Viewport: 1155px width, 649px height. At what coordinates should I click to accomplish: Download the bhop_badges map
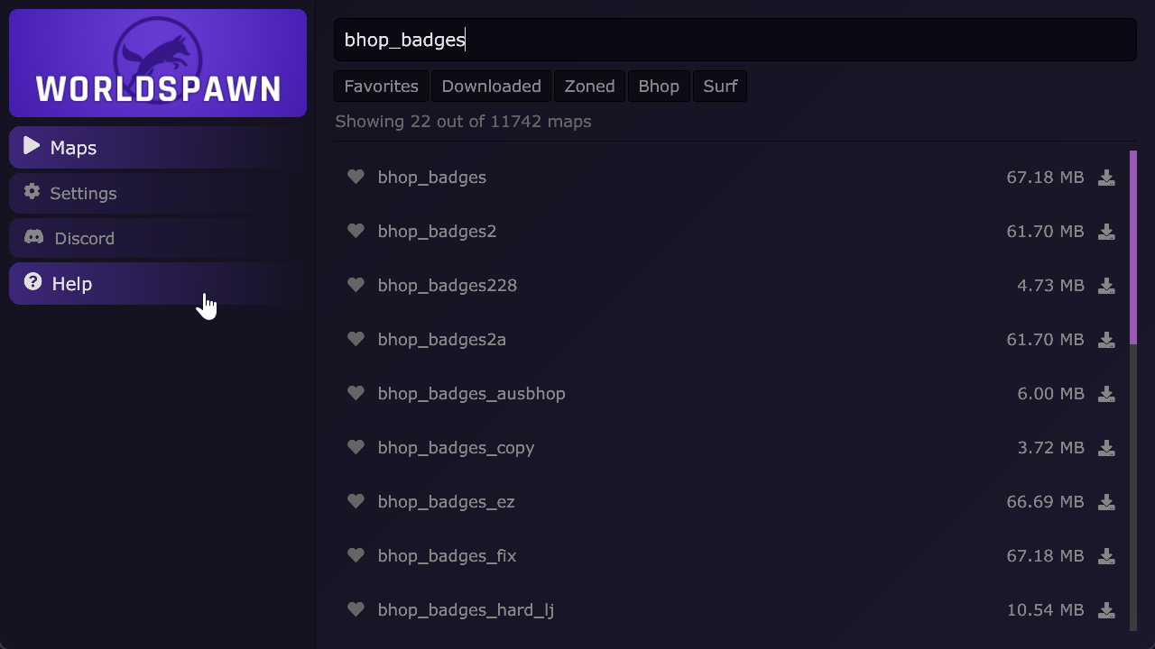[x=1106, y=178]
